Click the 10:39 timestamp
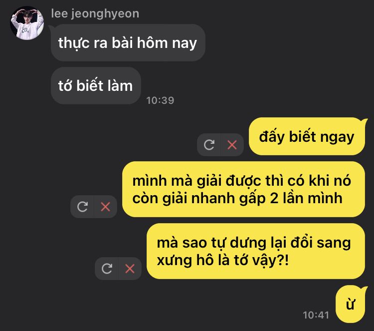Viewport: 374px width, 331px height. coord(160,100)
